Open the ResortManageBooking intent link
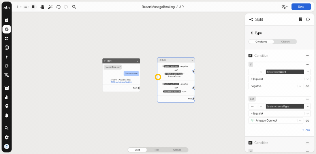The image size is (316, 154). [121, 82]
